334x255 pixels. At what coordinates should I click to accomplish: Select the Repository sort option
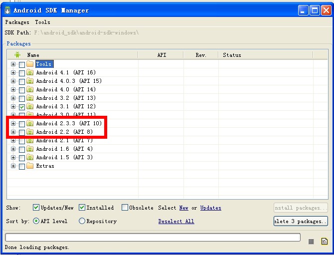(82, 221)
